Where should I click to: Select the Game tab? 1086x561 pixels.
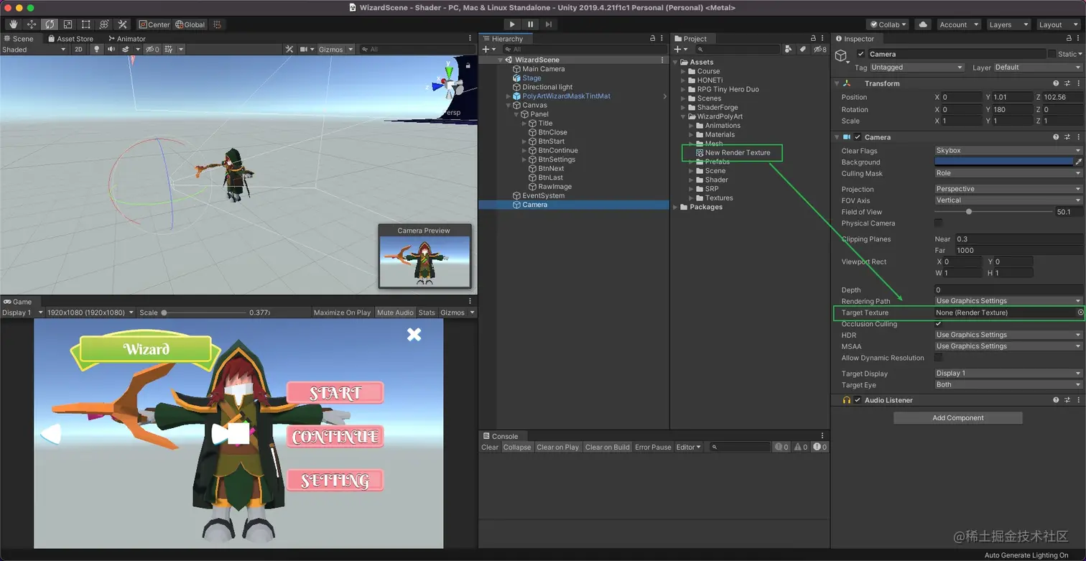[x=19, y=302]
